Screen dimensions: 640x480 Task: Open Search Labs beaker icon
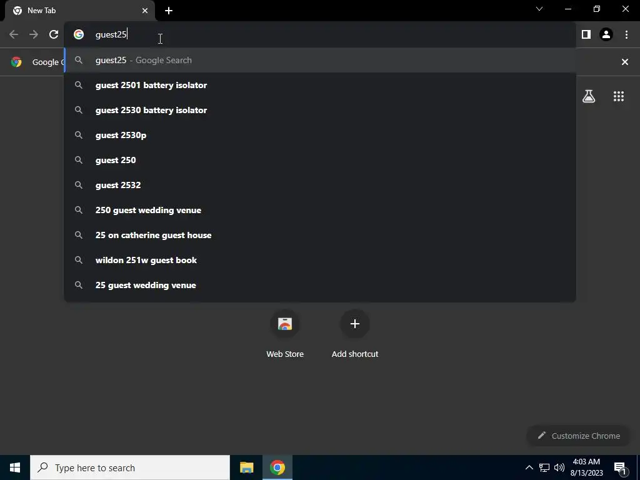589,96
